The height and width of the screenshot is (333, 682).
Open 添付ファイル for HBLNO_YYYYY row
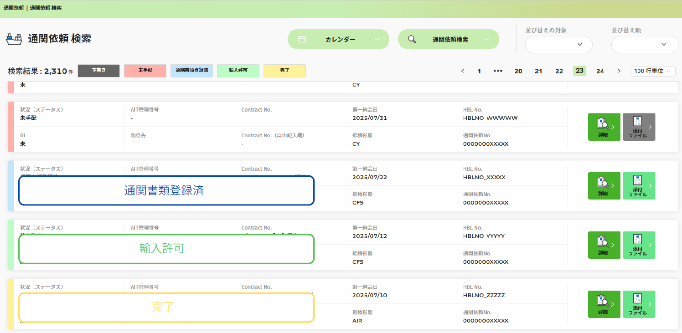[x=639, y=245]
